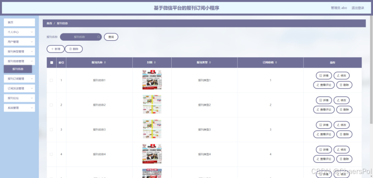Click the 查询 search button
The height and width of the screenshot is (178, 373).
pyautogui.click(x=111, y=37)
